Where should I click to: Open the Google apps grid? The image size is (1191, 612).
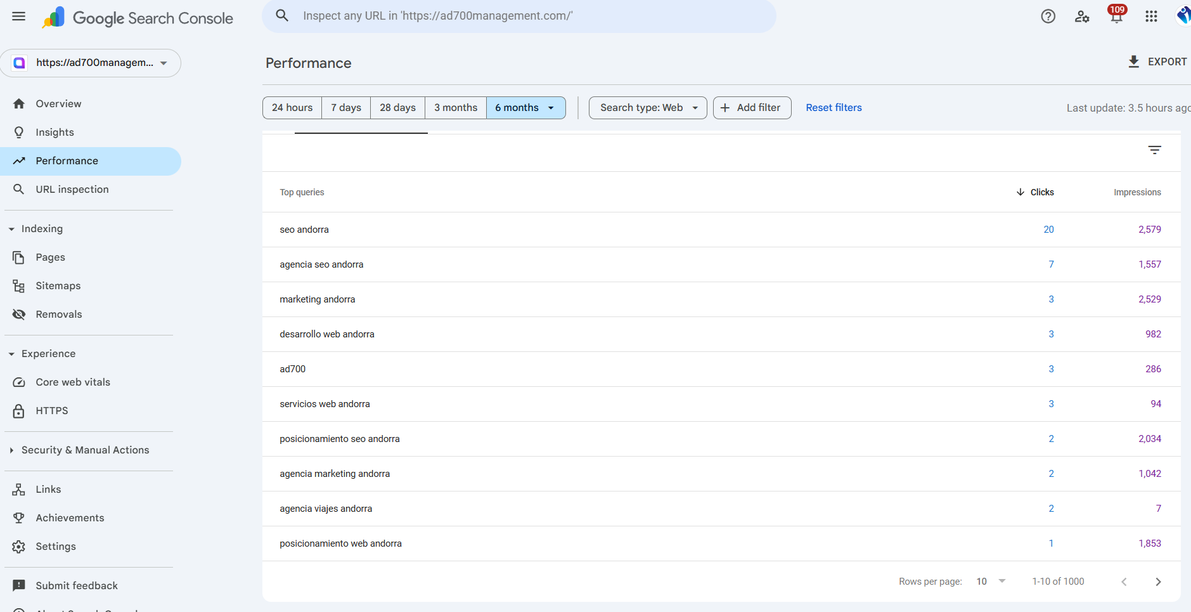click(1151, 16)
